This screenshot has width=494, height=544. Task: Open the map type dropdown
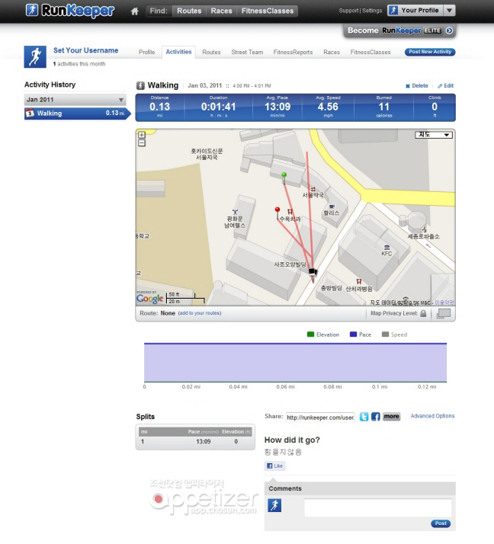tap(434, 135)
